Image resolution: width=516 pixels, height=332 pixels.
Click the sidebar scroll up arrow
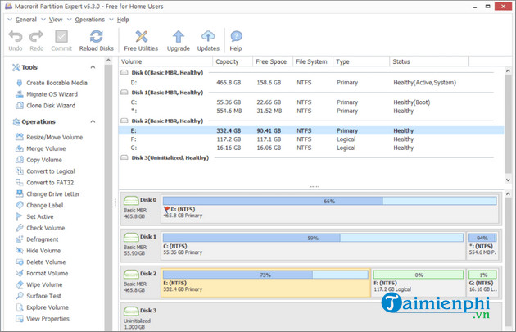[108, 61]
